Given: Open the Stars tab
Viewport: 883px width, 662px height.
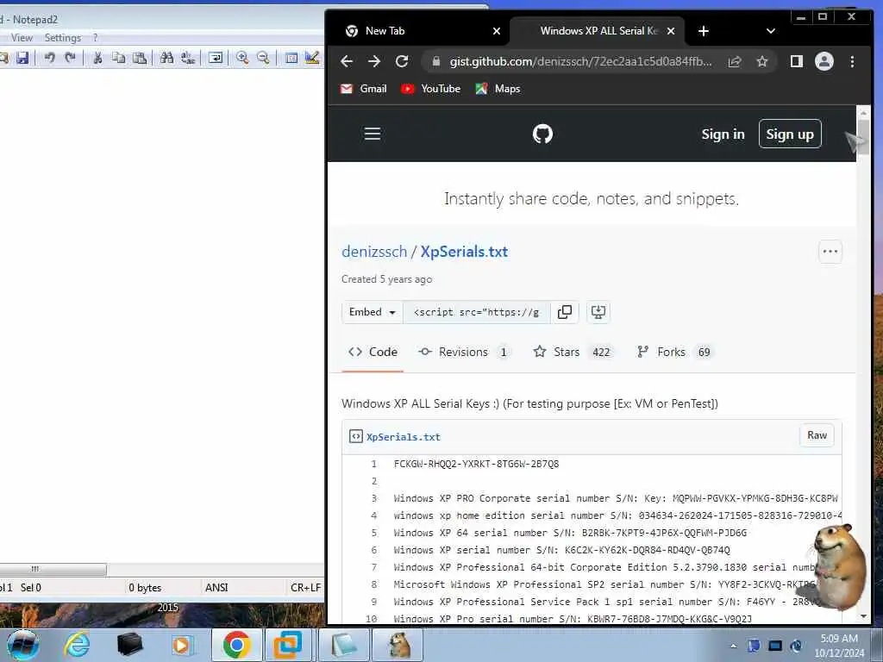Looking at the screenshot, I should (573, 352).
